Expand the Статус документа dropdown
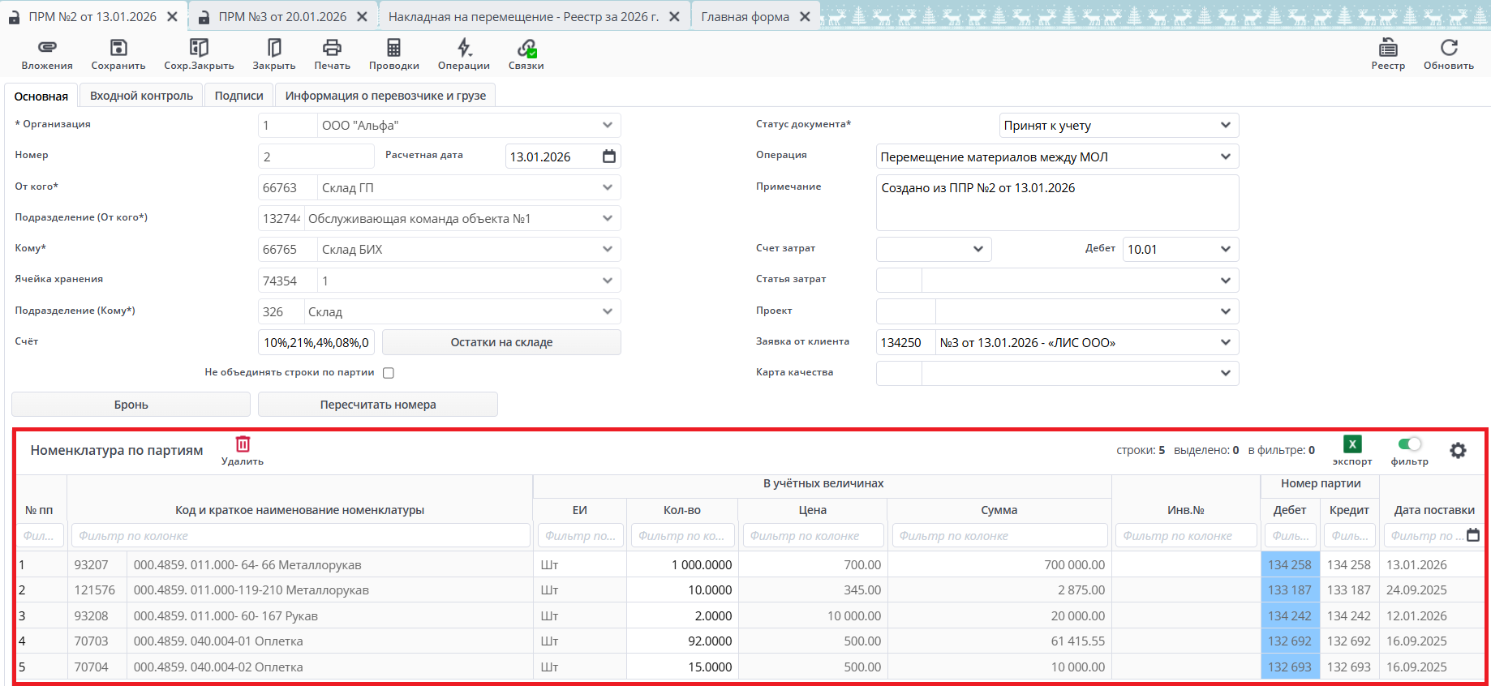Screen dimensions: 1491x686 pos(1225,126)
